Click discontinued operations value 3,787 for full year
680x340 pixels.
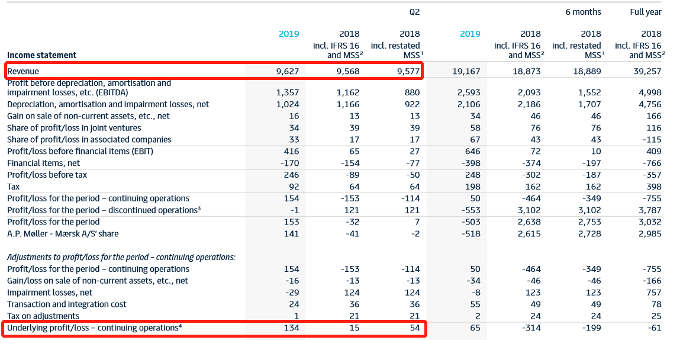[x=650, y=210]
